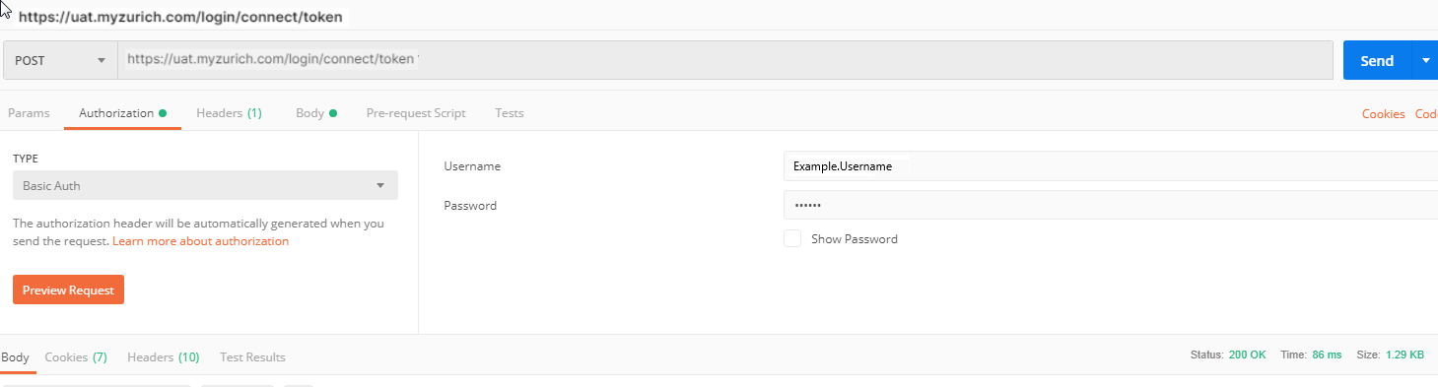Select the Authorization tab

point(123,113)
